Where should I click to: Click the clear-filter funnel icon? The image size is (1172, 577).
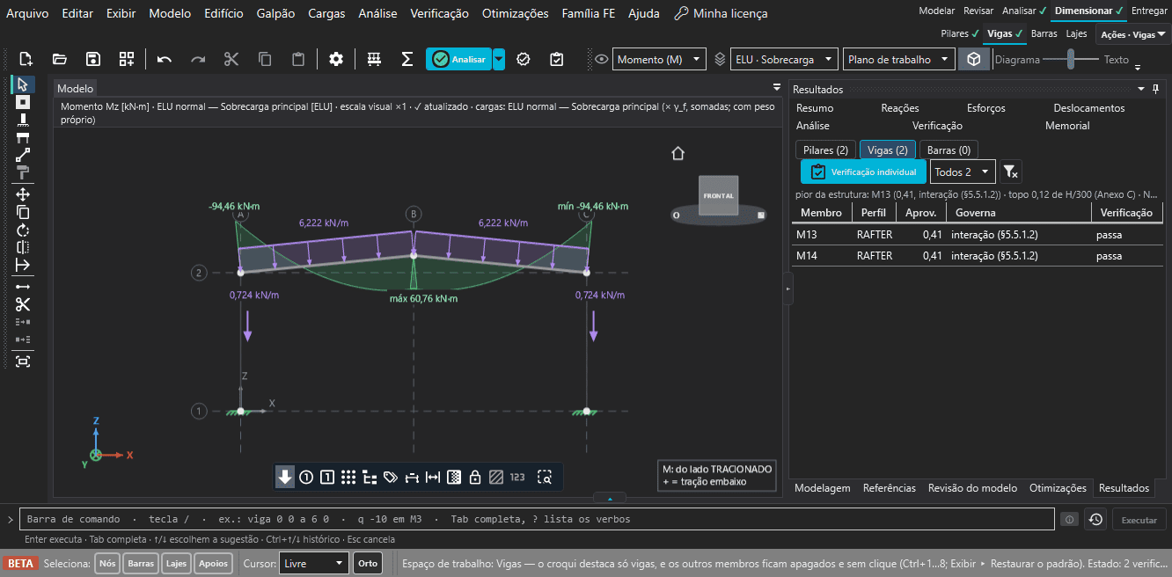pyautogui.click(x=1010, y=172)
